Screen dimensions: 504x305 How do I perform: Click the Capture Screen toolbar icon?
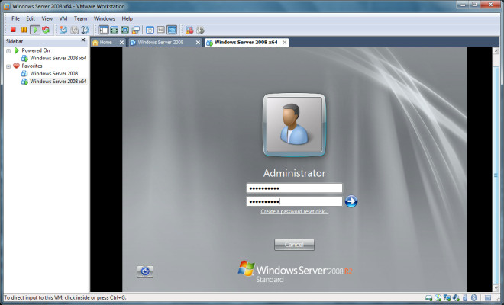point(189,30)
